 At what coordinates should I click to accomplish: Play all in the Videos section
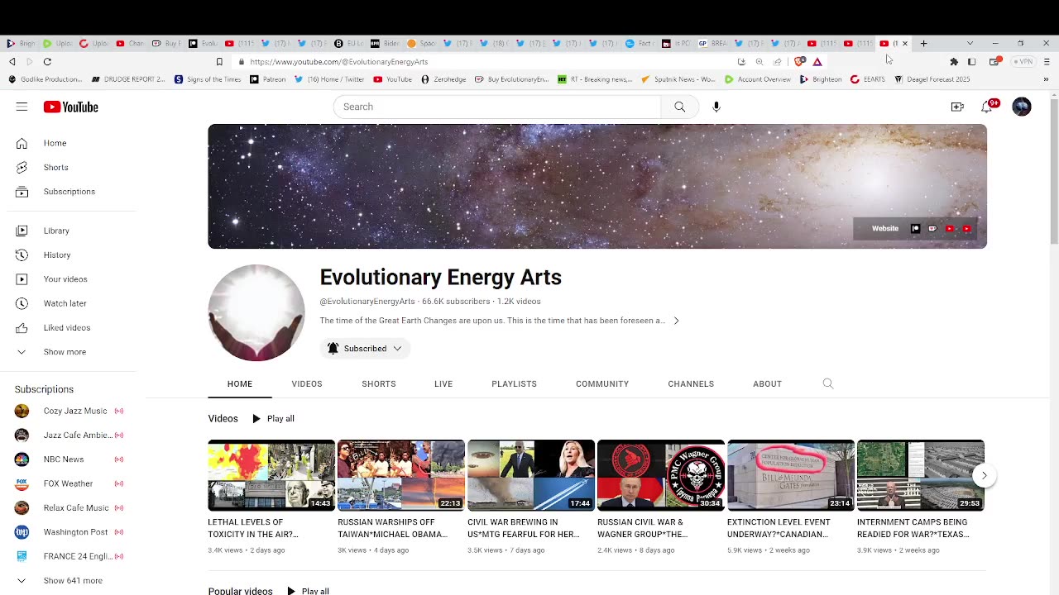point(273,419)
